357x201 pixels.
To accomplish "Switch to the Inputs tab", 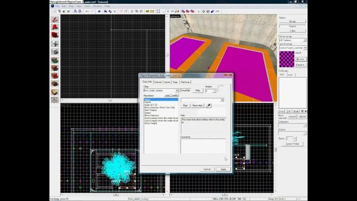I will (167, 82).
